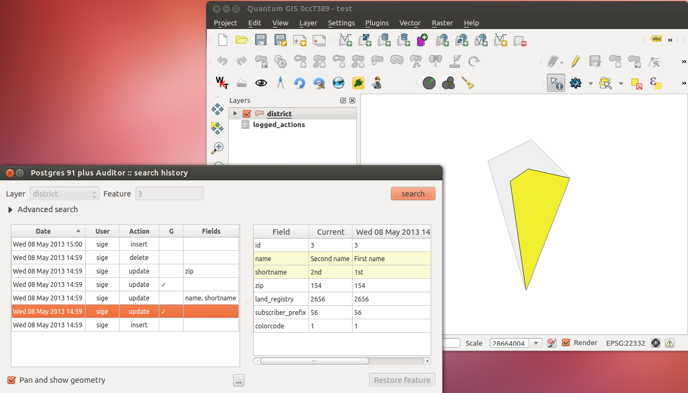This screenshot has height=393, width=688.
Task: Select the Pan Map hand tool
Action: 217,110
